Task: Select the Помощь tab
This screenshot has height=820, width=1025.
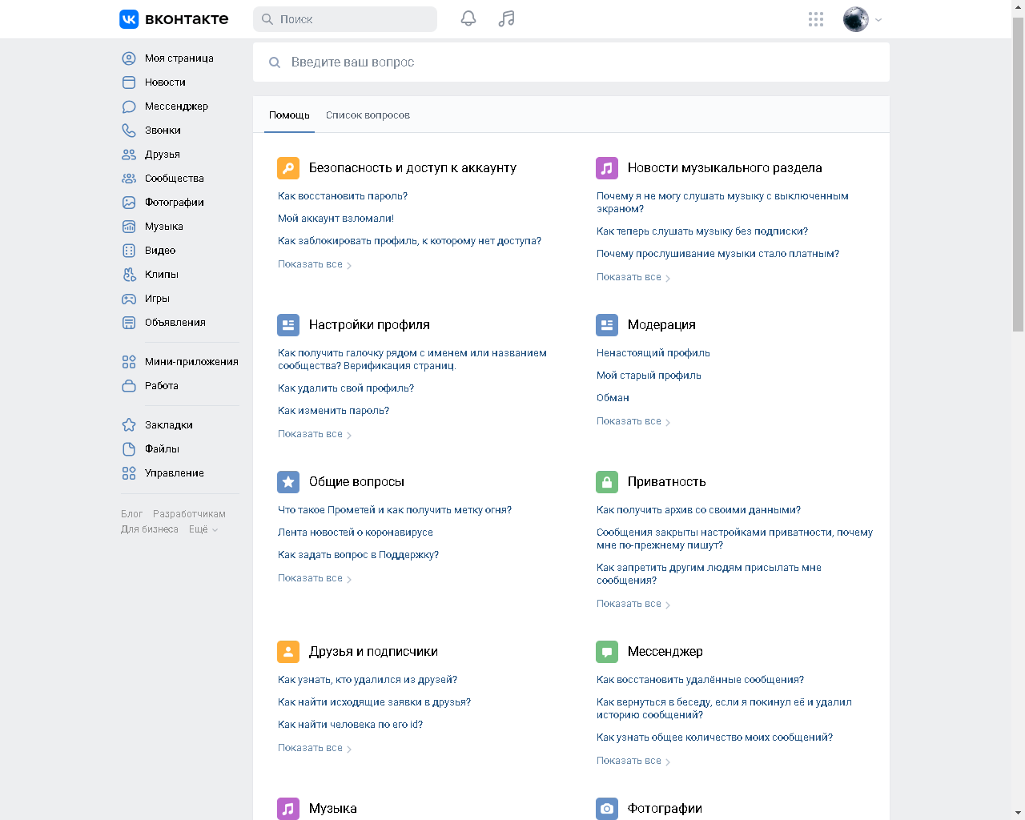Action: point(289,115)
